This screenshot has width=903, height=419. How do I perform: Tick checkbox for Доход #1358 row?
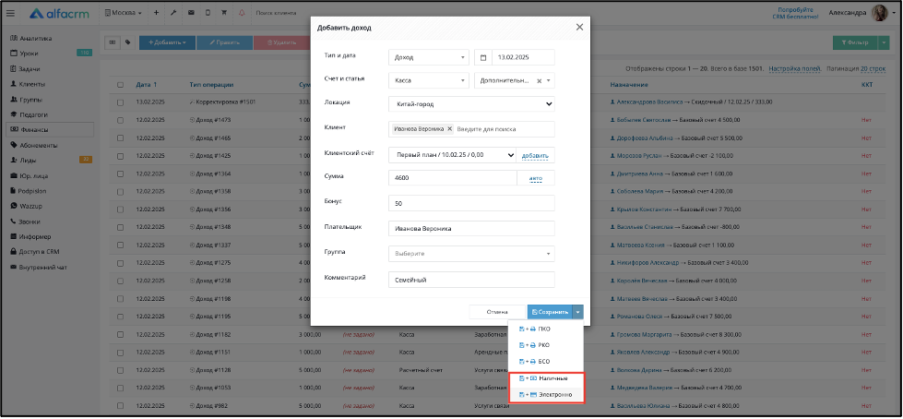pos(120,191)
